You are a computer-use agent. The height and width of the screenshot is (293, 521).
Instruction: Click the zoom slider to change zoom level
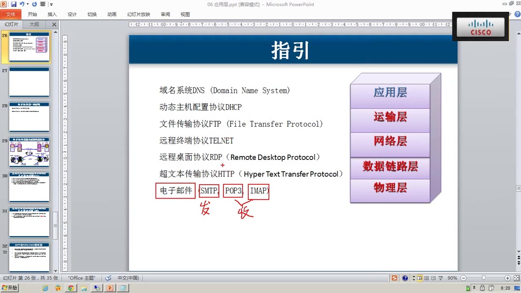click(484, 278)
